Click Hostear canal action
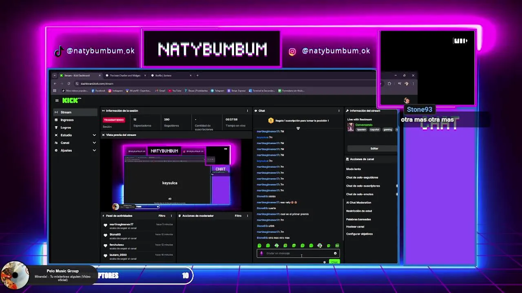 point(355,227)
